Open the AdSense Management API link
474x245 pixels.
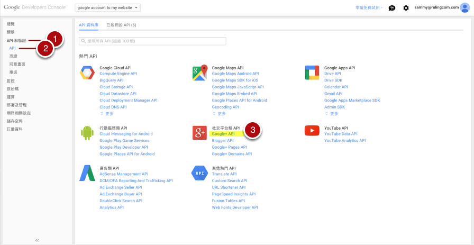click(124, 174)
